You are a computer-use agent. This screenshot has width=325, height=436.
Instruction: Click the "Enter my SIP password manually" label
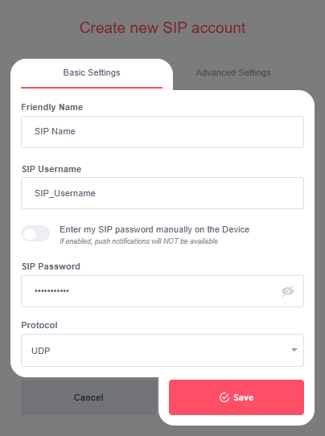click(x=154, y=229)
